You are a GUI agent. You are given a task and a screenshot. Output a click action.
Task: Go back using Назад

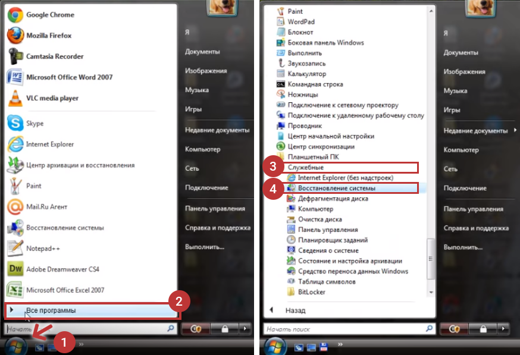287,310
